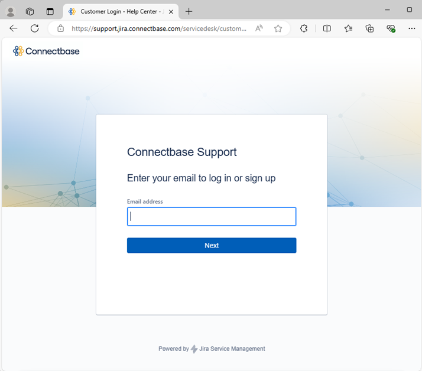Screen dimensions: 422x371
Task: Open a new tab with plus button
Action: [x=189, y=11]
